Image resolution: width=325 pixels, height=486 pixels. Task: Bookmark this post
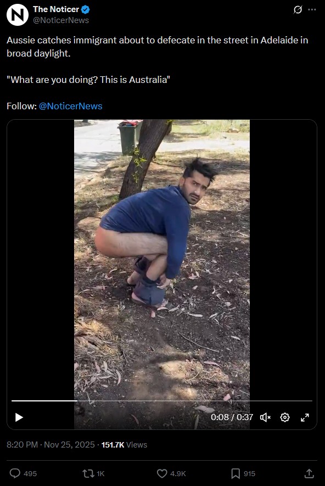pos(236,473)
